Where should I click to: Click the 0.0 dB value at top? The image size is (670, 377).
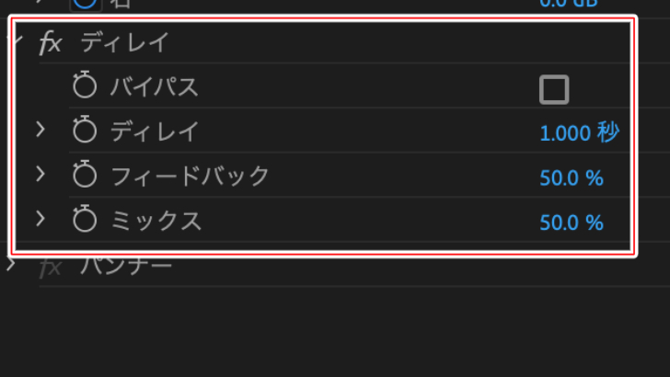click(x=569, y=4)
